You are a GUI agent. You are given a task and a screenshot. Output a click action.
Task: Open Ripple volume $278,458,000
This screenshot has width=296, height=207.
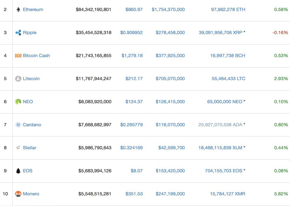(170, 33)
